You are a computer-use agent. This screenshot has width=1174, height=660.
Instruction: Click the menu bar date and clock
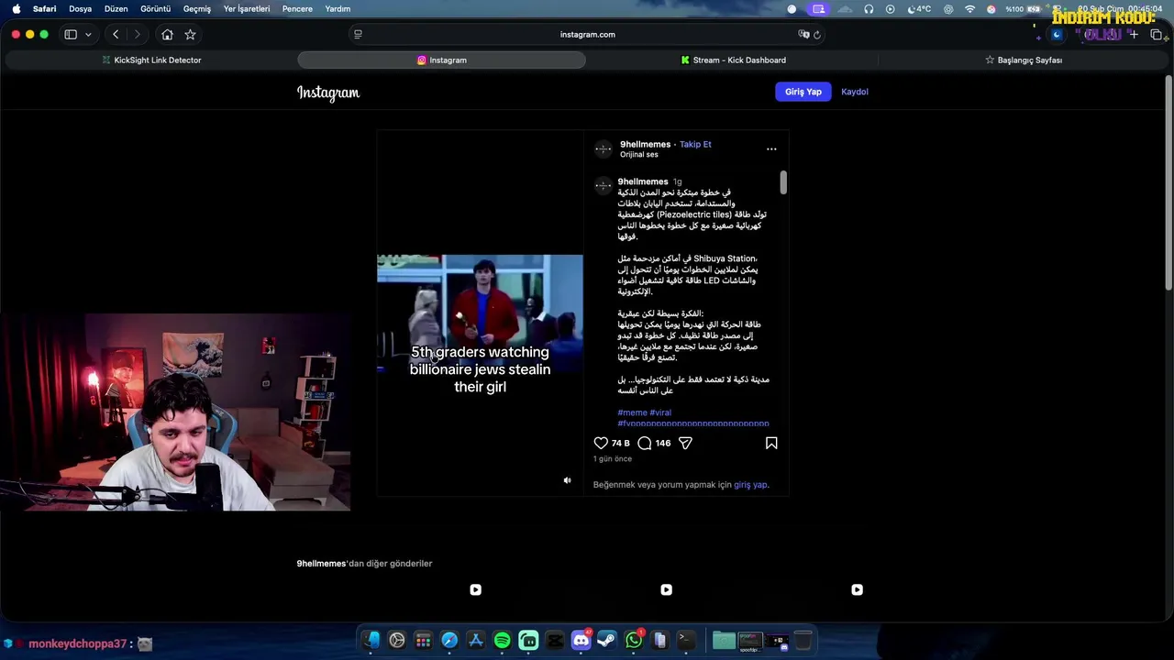1121,9
